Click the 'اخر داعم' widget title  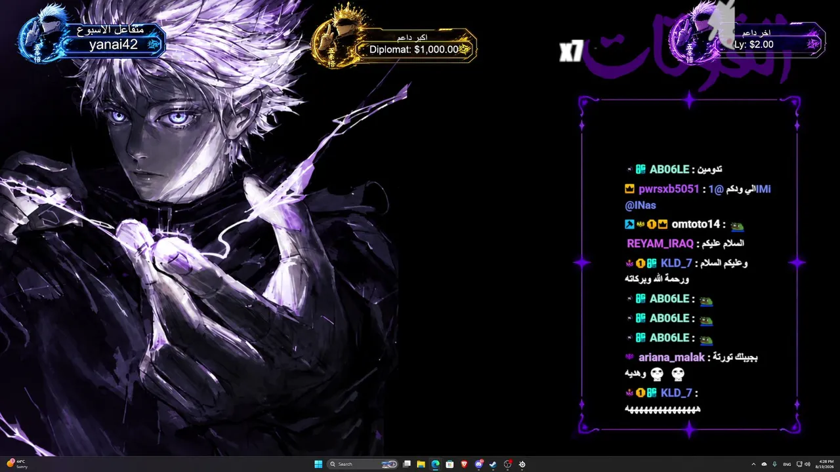click(x=756, y=32)
